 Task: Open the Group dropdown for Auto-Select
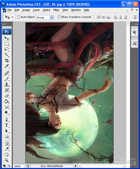pos(45,17)
